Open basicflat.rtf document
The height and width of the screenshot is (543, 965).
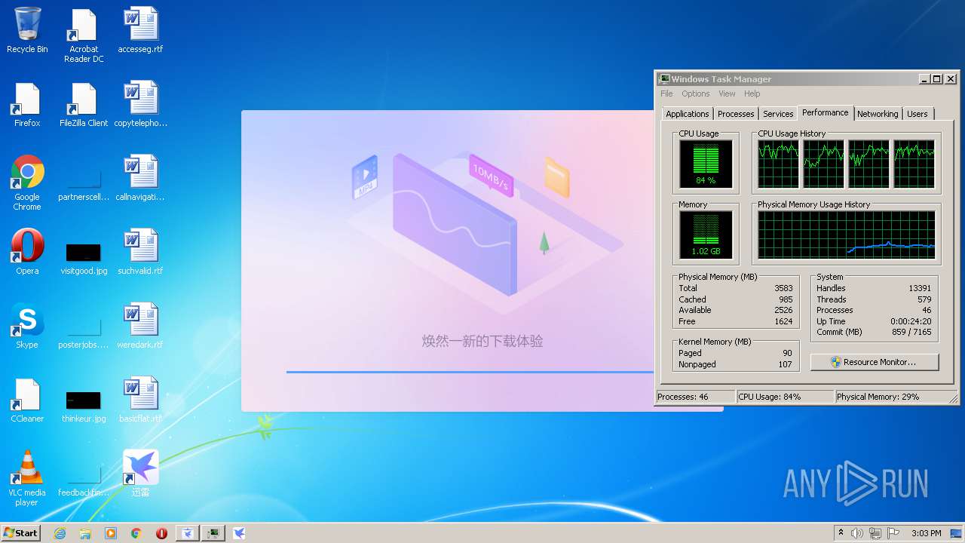[x=140, y=400]
